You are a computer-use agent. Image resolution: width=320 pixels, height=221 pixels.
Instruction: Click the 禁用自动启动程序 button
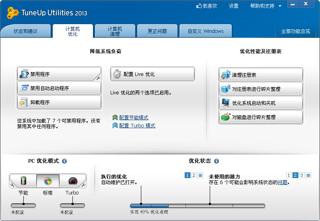[59, 88]
